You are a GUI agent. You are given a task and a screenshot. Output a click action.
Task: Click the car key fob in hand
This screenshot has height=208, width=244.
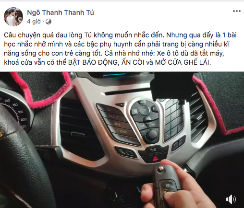click(x=167, y=183)
